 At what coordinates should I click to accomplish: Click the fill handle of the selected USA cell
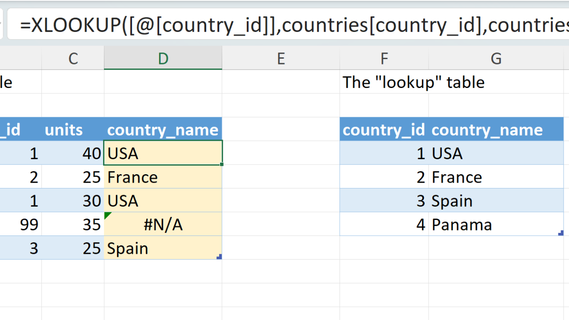click(x=221, y=164)
